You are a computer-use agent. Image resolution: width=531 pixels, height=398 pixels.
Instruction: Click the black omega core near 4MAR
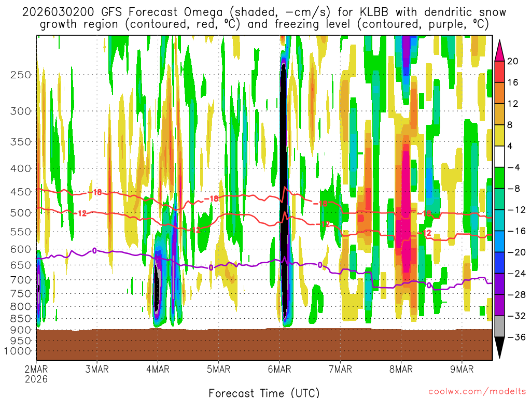[x=157, y=288]
